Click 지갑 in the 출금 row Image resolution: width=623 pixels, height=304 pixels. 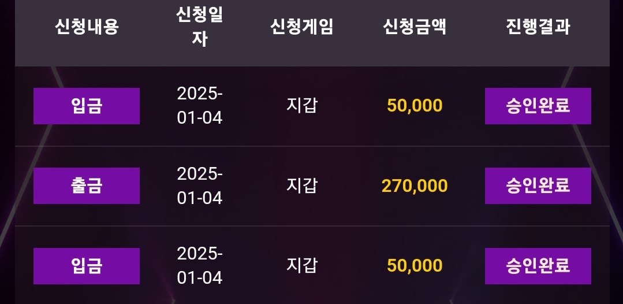pos(301,186)
